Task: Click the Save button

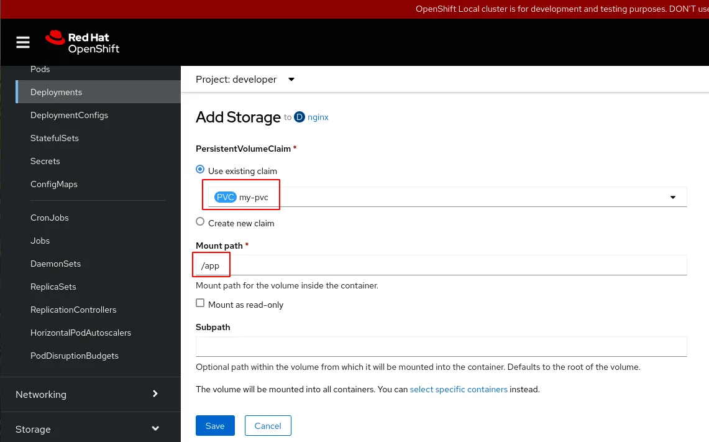Action: pos(215,426)
